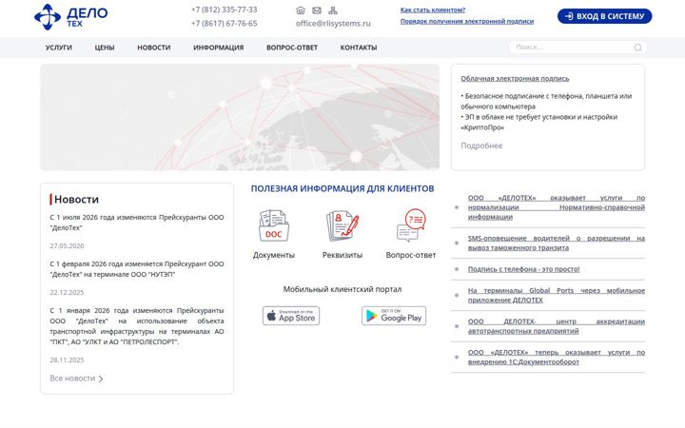The width and height of the screenshot is (685, 428).
Task: Select ВОПРОС-ОТВЕТ in the navigation bar
Action: coord(292,48)
